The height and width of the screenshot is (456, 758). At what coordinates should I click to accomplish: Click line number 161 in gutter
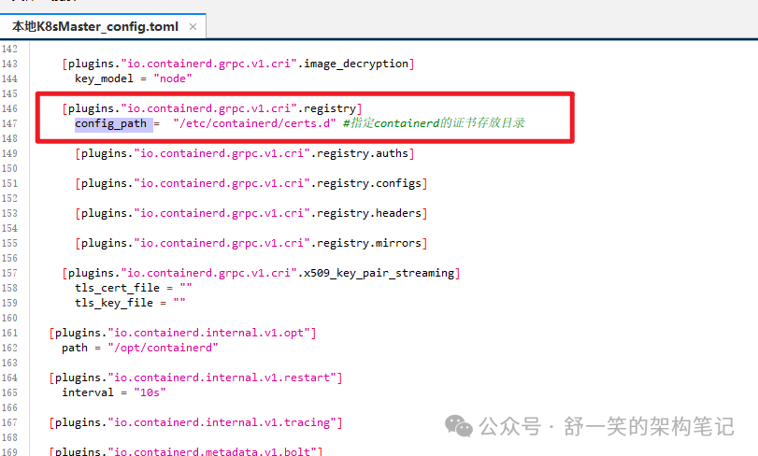coord(9,333)
